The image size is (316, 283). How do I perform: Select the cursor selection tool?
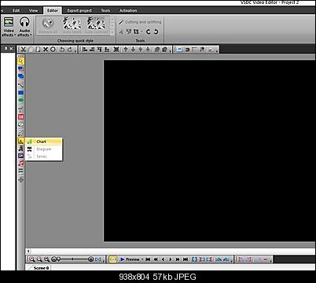click(x=20, y=61)
